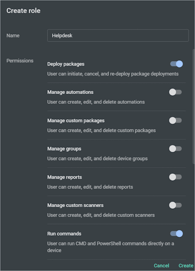This screenshot has height=271, width=195.
Task: Click the Manage custom packages heading
Action: pyautogui.click(x=76, y=121)
